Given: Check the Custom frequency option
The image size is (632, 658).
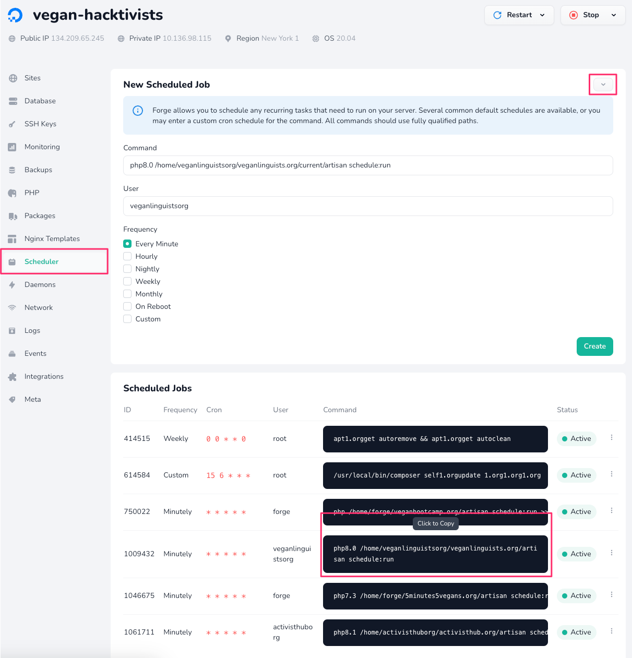Looking at the screenshot, I should (127, 319).
